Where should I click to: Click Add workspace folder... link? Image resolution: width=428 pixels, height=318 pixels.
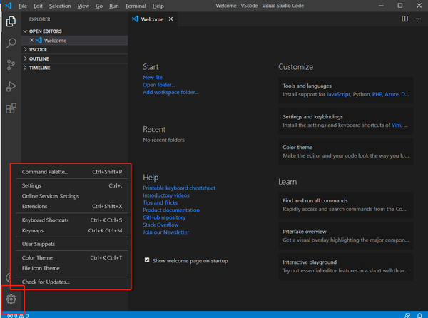[170, 92]
